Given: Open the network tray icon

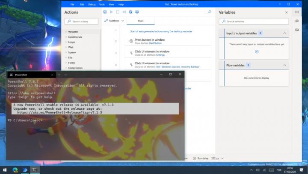Looking at the screenshot, I should pyautogui.click(x=264, y=170).
